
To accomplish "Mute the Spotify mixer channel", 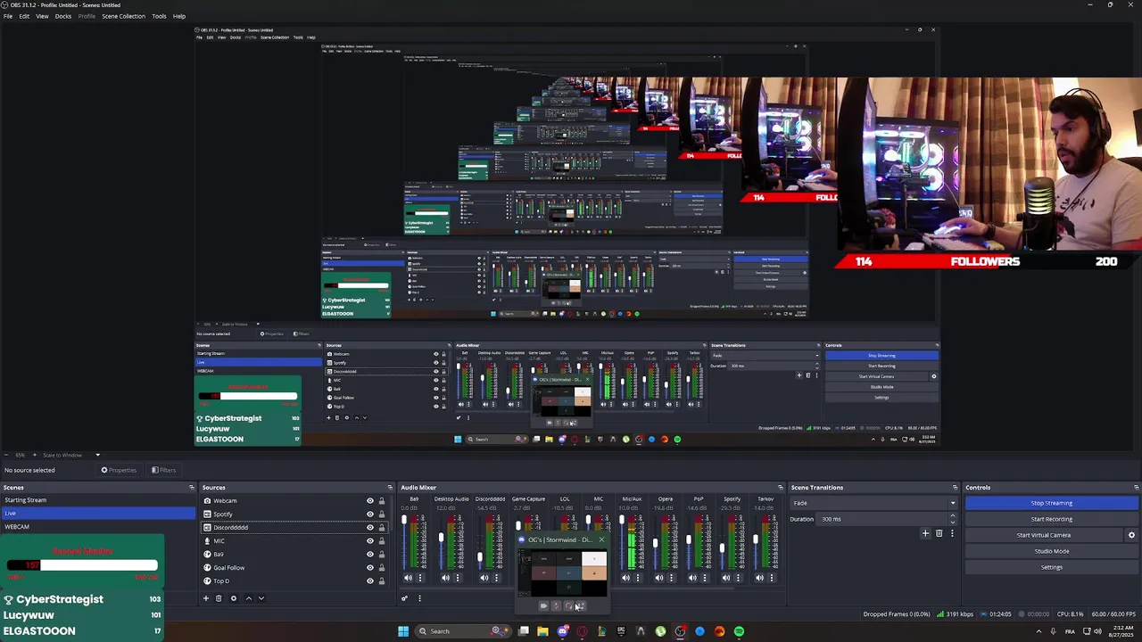I will coord(726,578).
